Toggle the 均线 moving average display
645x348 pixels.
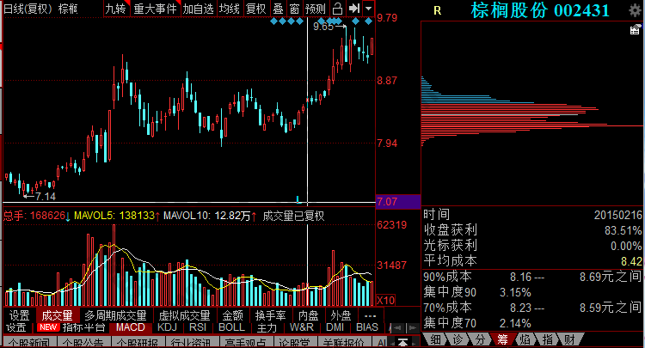tap(229, 9)
